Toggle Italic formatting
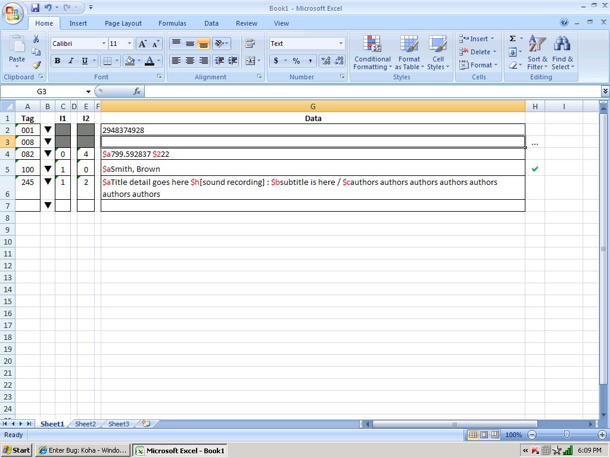 tap(71, 61)
